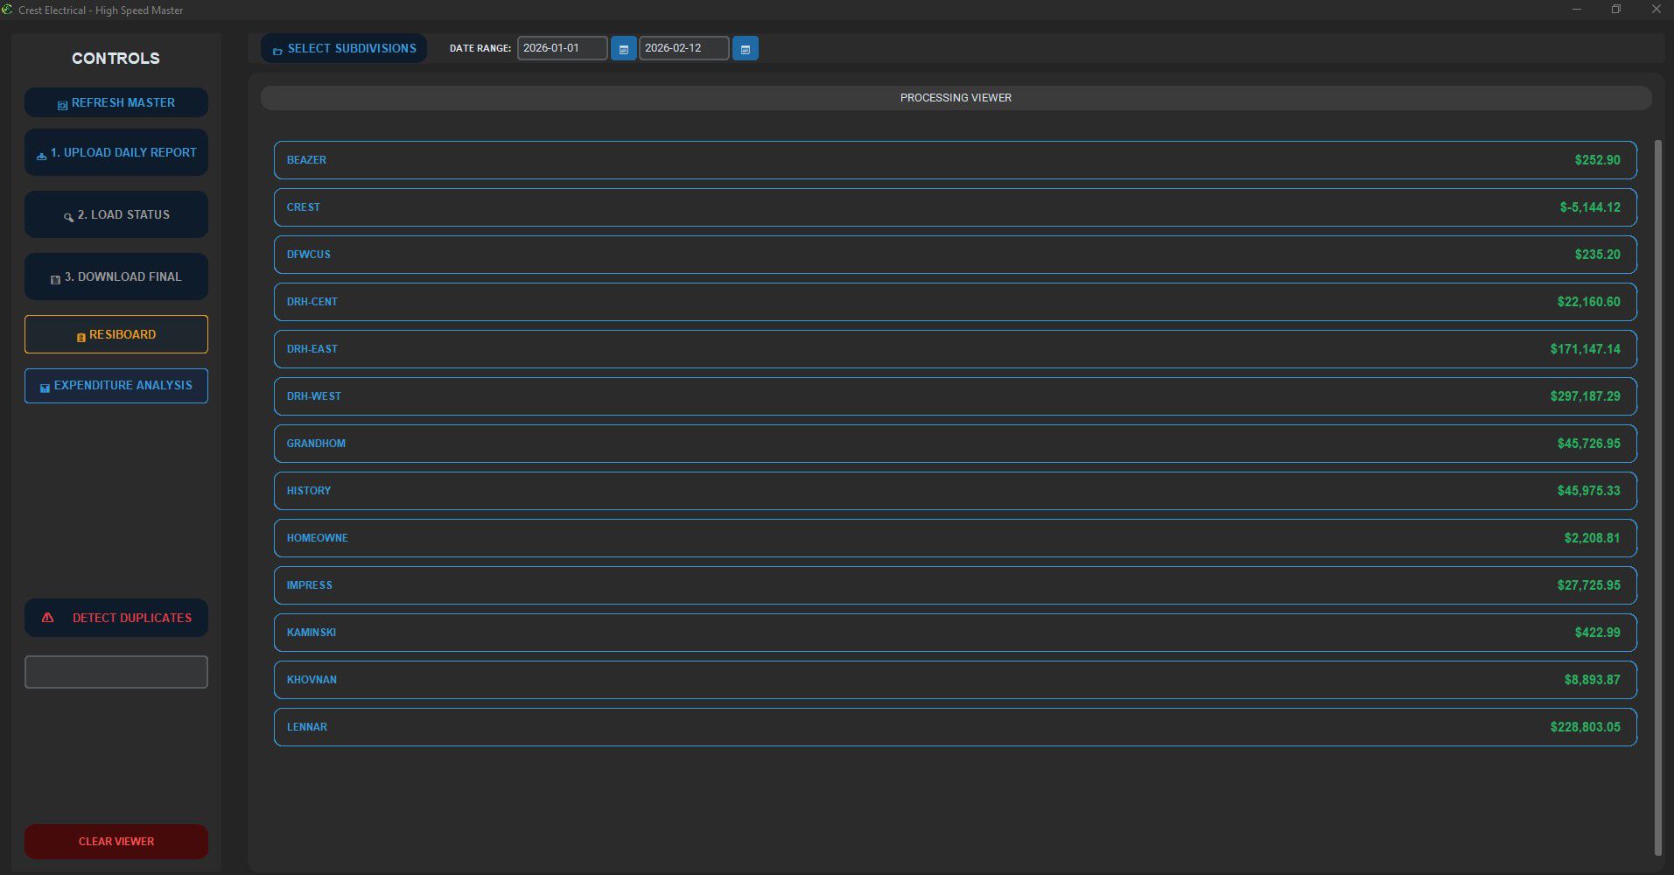Click the Processing Viewer header bar
The image size is (1674, 875).
click(x=956, y=98)
